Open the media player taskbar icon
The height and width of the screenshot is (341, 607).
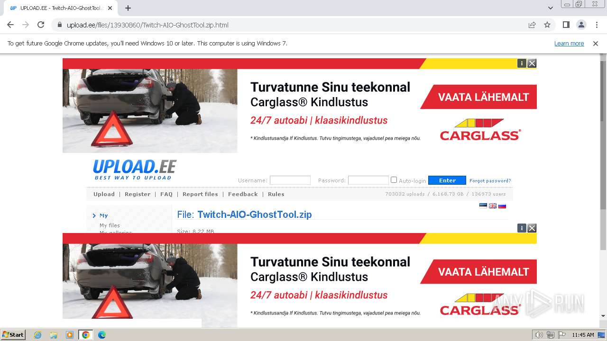tap(70, 335)
